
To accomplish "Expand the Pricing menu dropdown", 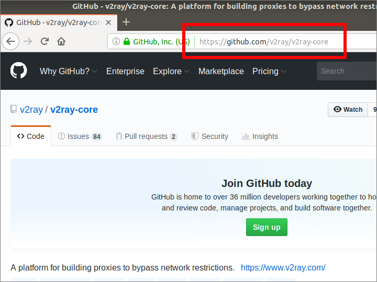I will click(x=269, y=72).
